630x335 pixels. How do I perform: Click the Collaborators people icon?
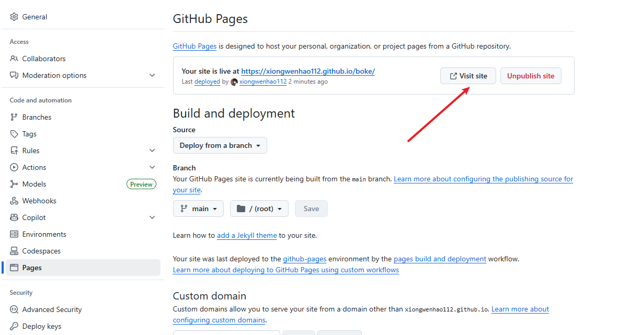pos(14,59)
